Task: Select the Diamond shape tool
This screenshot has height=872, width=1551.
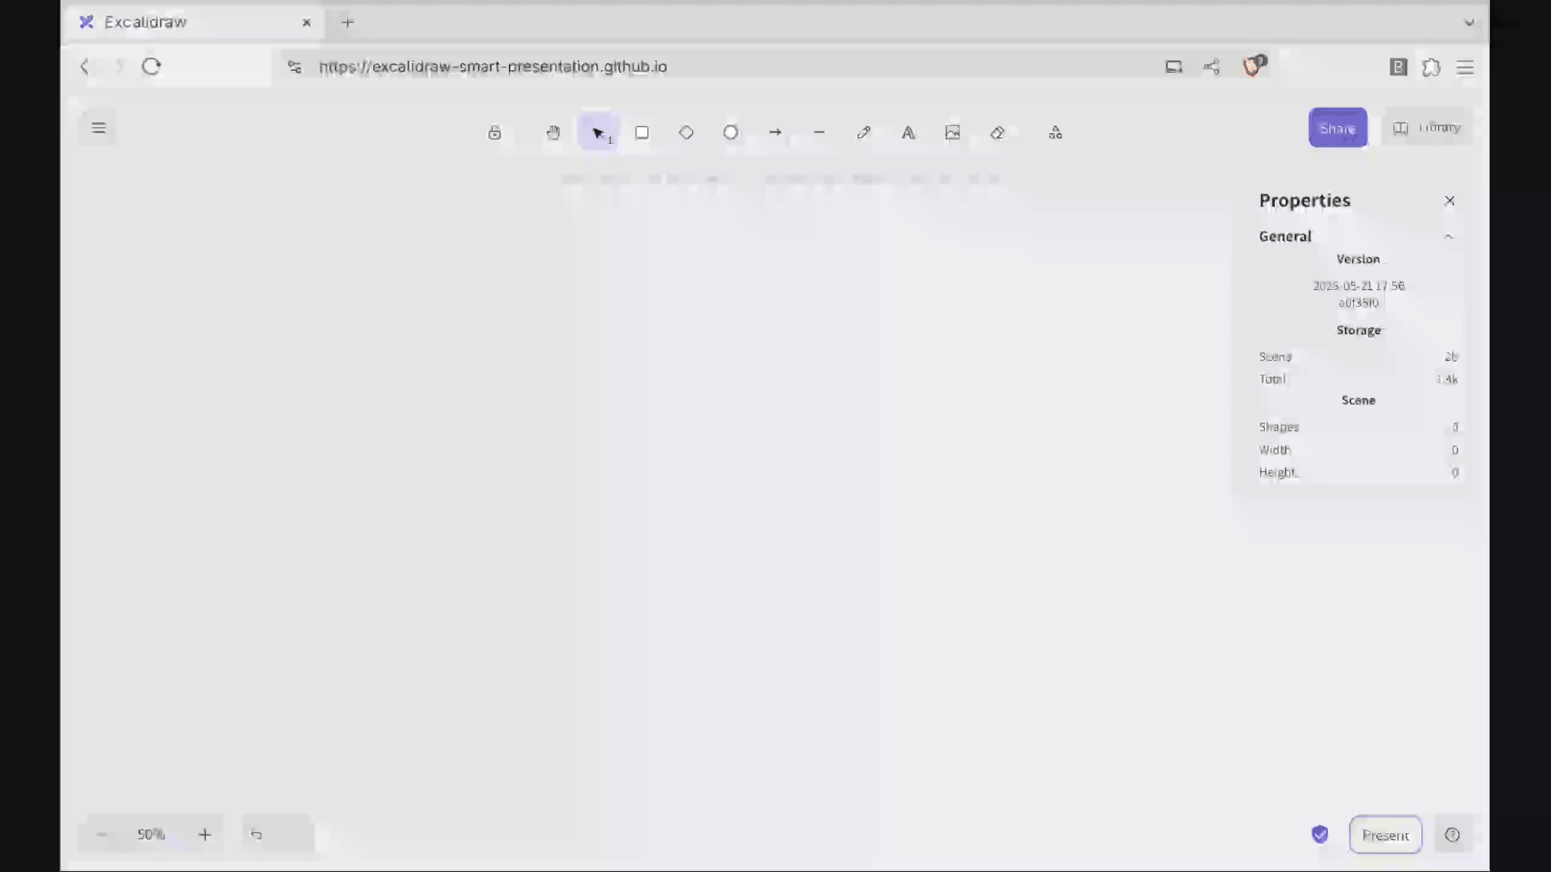Action: (686, 133)
